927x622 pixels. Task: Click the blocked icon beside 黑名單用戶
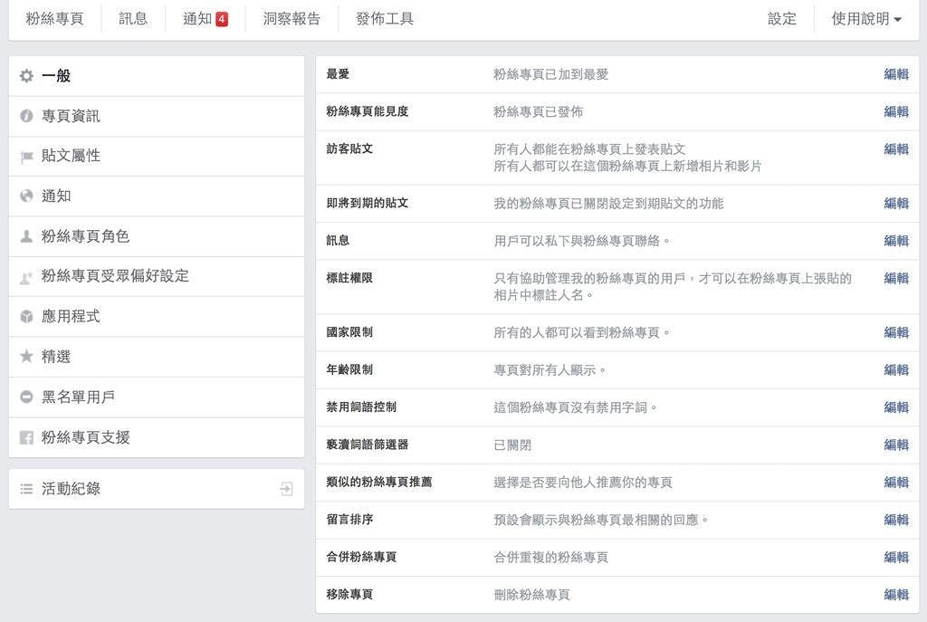26,397
